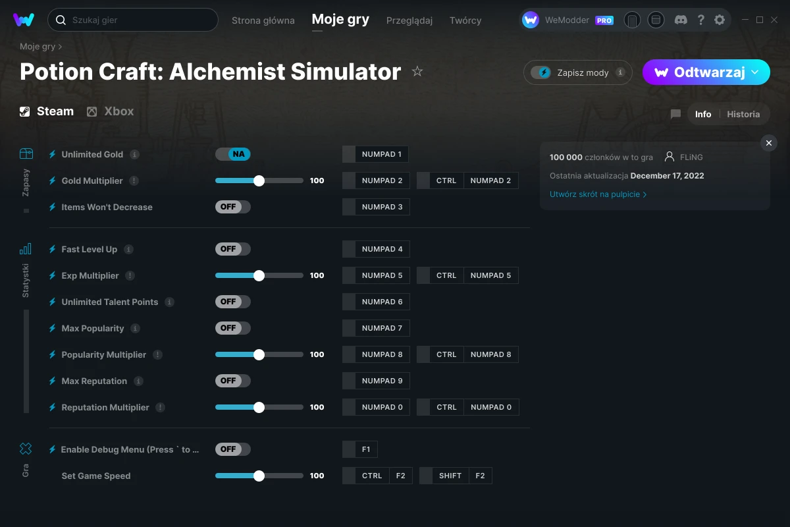Show warning for Popularity Multiplier
Viewport: 790px width, 527px height.
(x=157, y=354)
